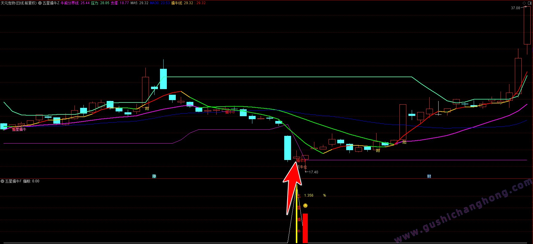Screen dimensions: 533x244
Task: Click the 财 marker on the time axis
Action: pos(429,176)
